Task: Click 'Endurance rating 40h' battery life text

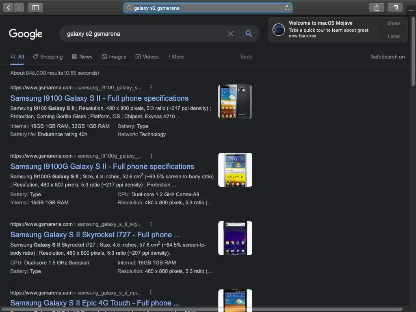Action: (x=62, y=134)
